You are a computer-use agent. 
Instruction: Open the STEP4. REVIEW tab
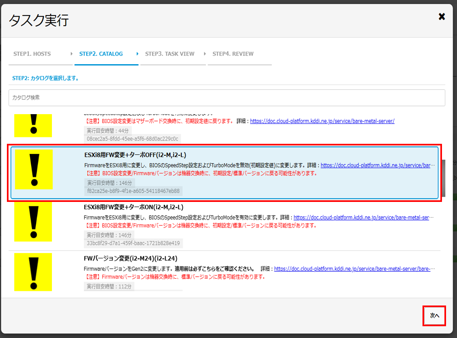(233, 54)
